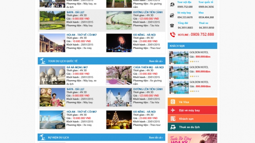
Task: Click the telephone icon beside Tổng đài
Action: 172,26
